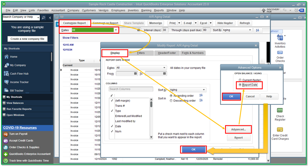Viewport: 308px width, 166px height.
Task: Open the From date calendar picker
Action: coord(135,73)
